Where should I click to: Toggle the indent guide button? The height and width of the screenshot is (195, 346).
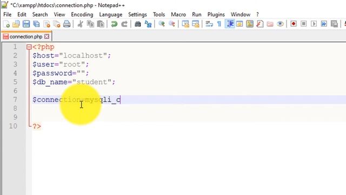coord(229,24)
